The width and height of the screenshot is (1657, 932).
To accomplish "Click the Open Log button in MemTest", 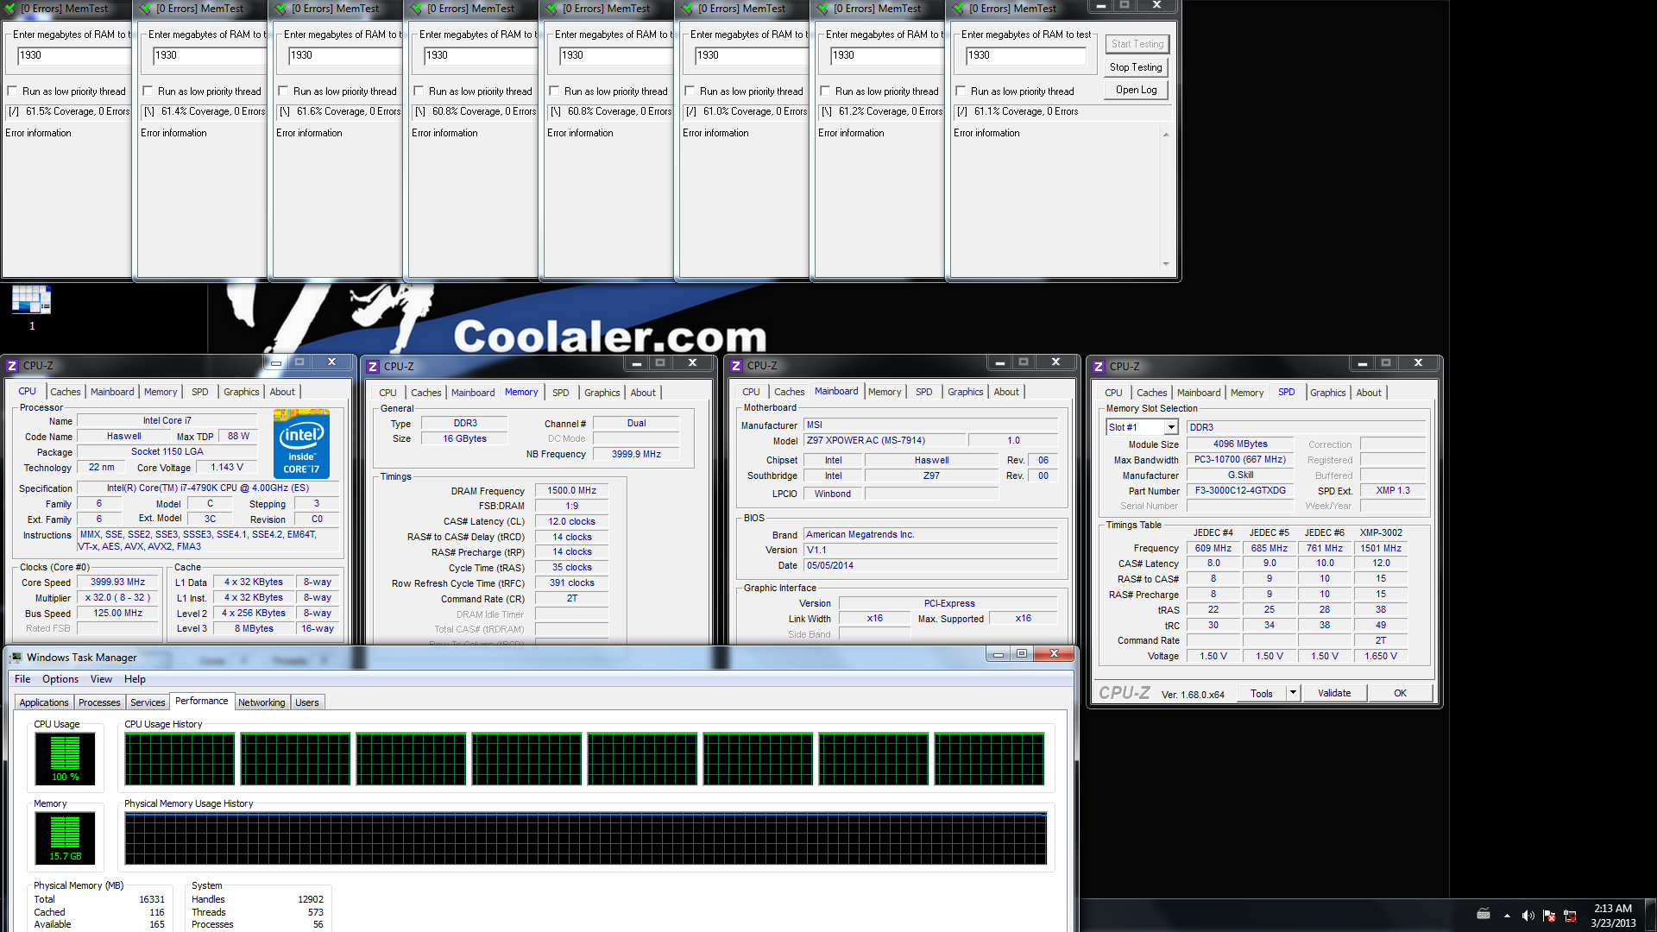I will (x=1136, y=90).
